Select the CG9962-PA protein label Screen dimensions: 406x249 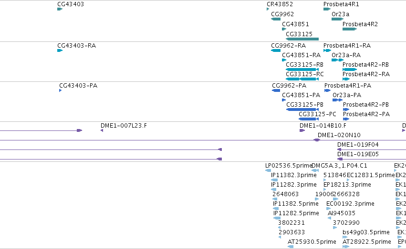[x=289, y=86]
